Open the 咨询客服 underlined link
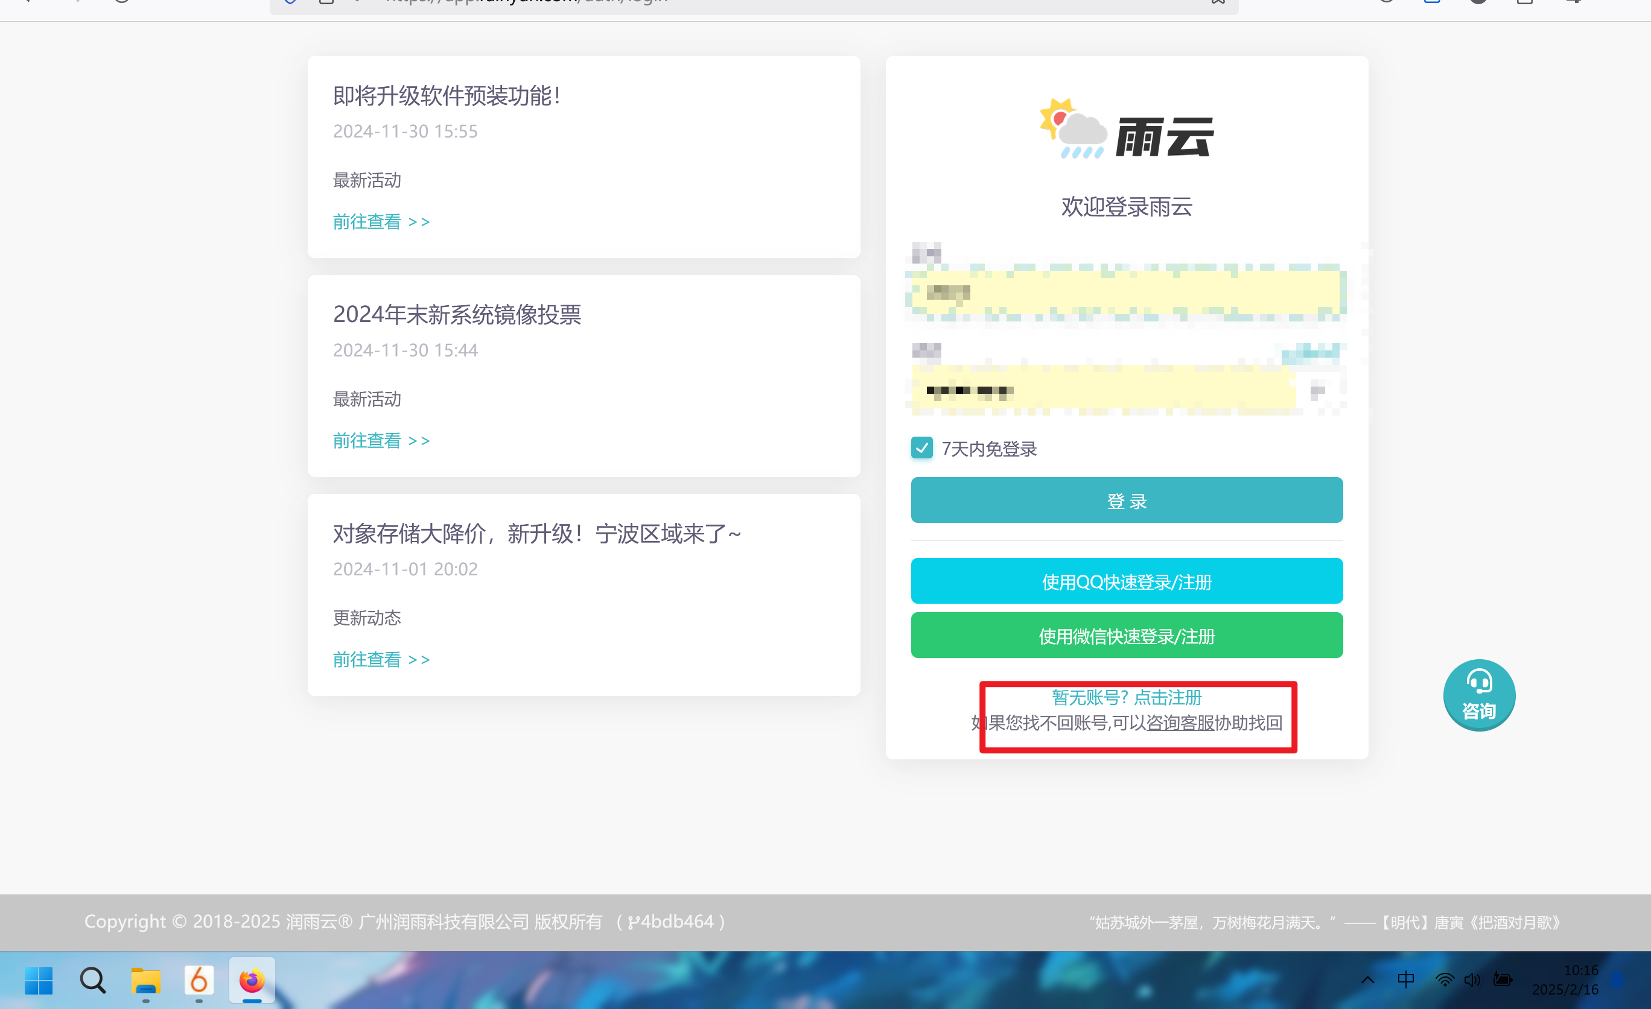1651x1009 pixels. [x=1180, y=723]
